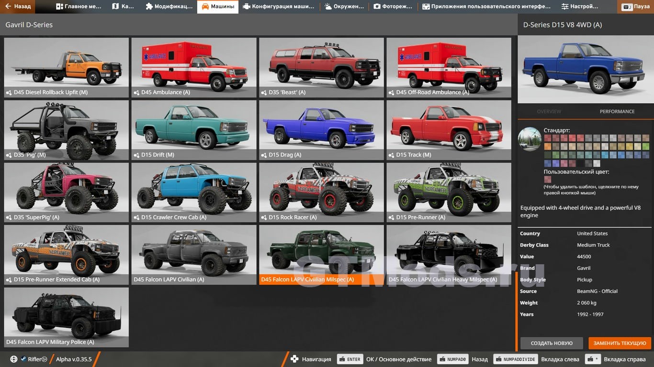Open the Модификации puzzle-piece tab

point(169,7)
